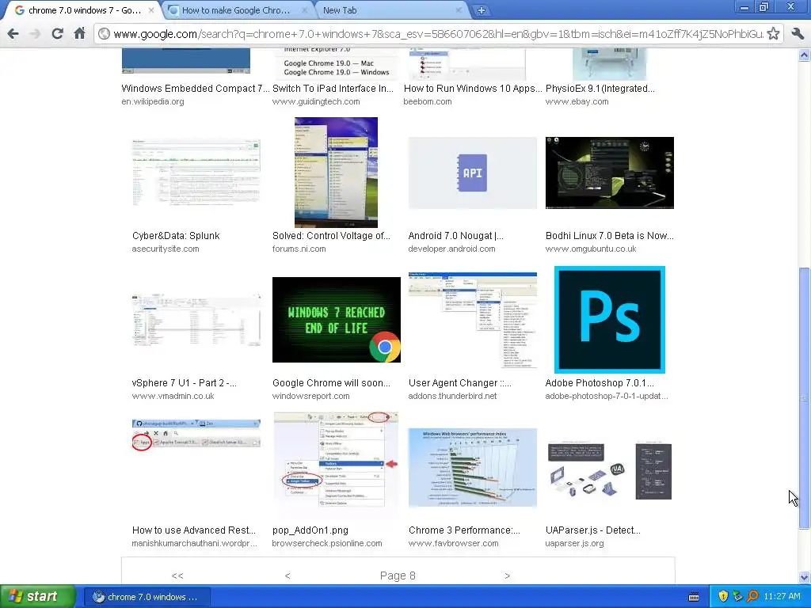
Task: Jump to first page with '<<' link
Action: pos(177,576)
